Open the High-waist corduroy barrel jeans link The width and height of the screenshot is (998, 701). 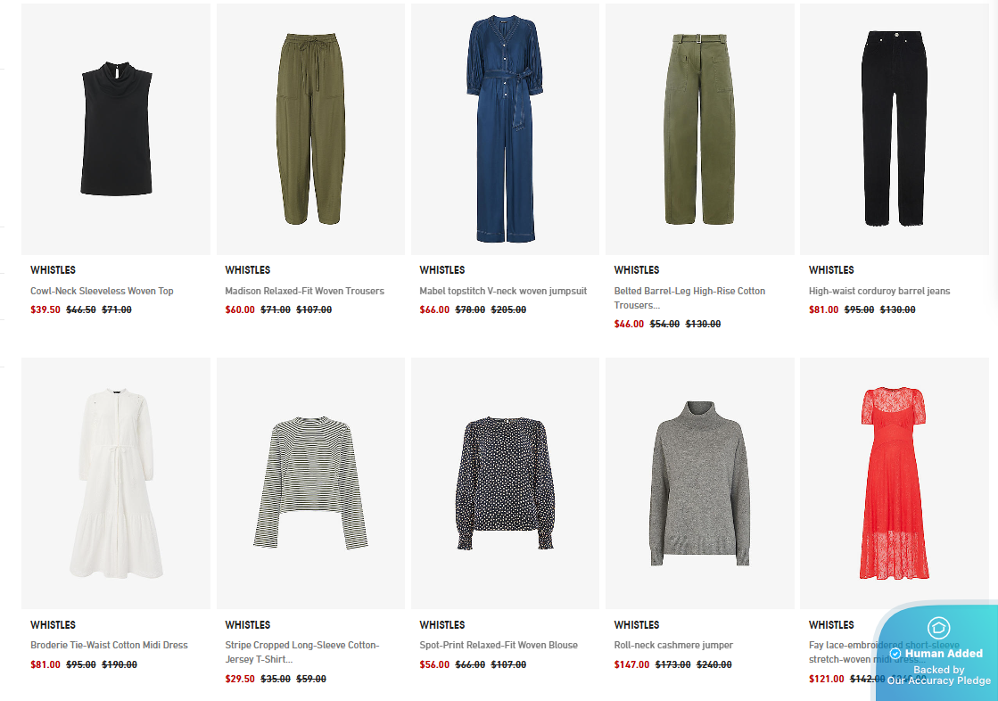(x=879, y=291)
